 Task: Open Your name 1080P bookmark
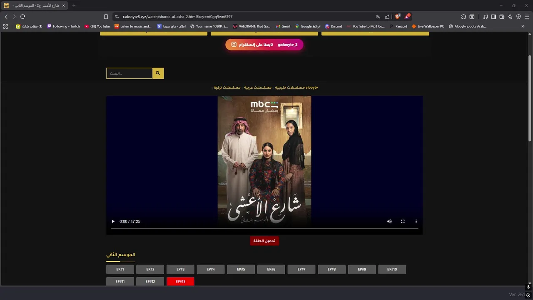tap(209, 26)
